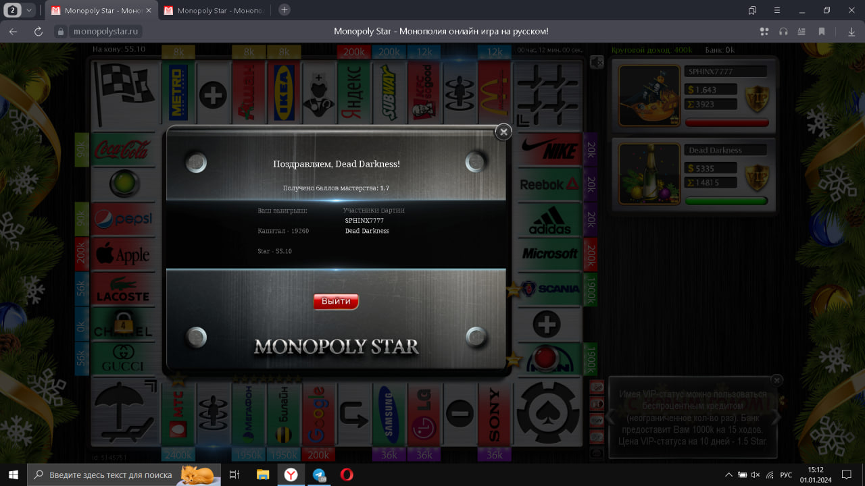Click the KFC board cell
The width and height of the screenshot is (865, 486).
pyautogui.click(x=424, y=92)
